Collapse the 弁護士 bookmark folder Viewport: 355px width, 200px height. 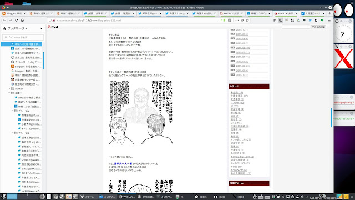click(9, 93)
